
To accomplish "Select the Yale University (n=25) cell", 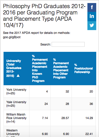I will point(16,104).
